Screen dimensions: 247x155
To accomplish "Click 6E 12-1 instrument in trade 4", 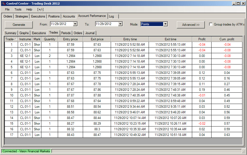I will (x=25, y=62).
